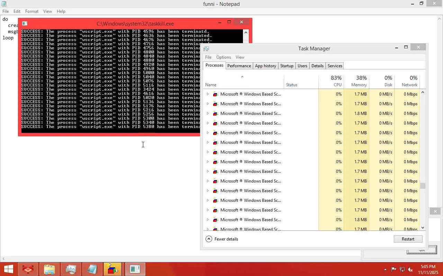
Task: Open Notepad's Help menu
Action: [x=61, y=11]
